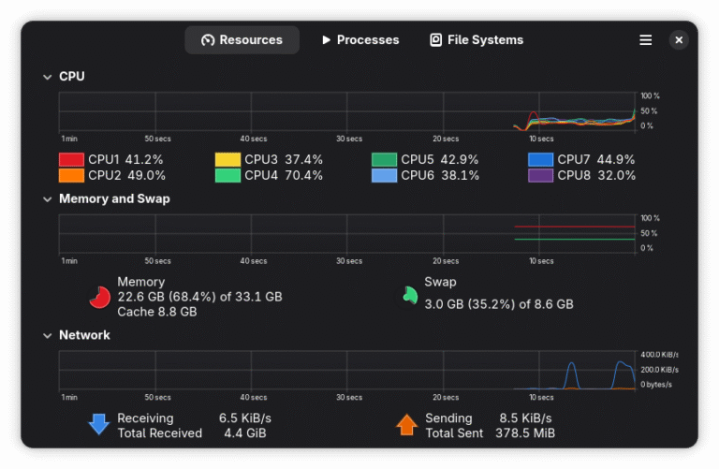The image size is (719, 469).
Task: Open the hamburger main menu
Action: pyautogui.click(x=645, y=40)
